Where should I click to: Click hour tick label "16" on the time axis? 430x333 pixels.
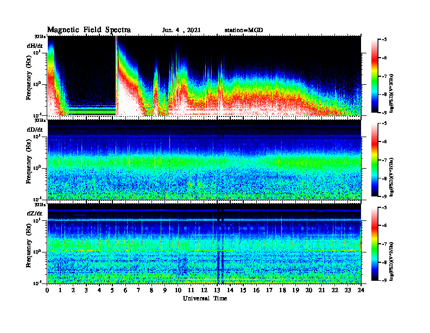(x=256, y=290)
